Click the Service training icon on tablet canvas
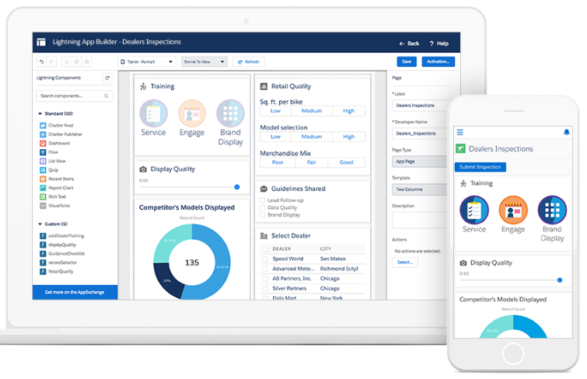Screen dimensions: 587x379 click(x=153, y=113)
